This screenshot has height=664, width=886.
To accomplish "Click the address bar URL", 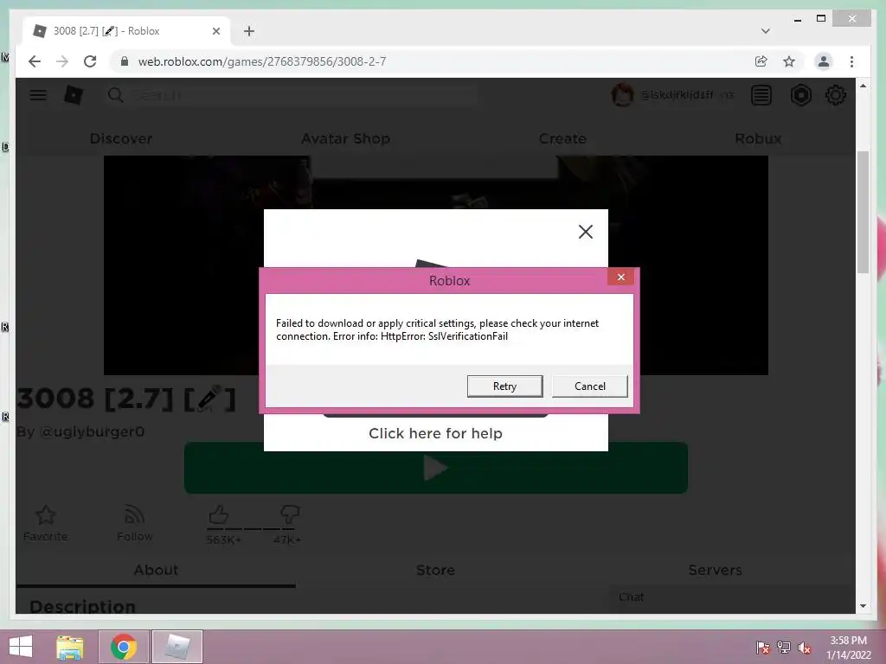I will (x=262, y=61).
